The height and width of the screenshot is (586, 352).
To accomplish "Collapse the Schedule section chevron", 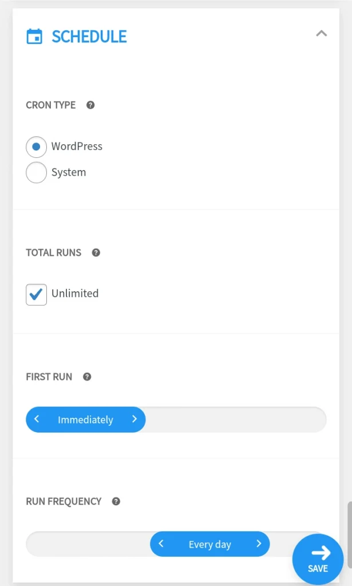I will (x=321, y=34).
